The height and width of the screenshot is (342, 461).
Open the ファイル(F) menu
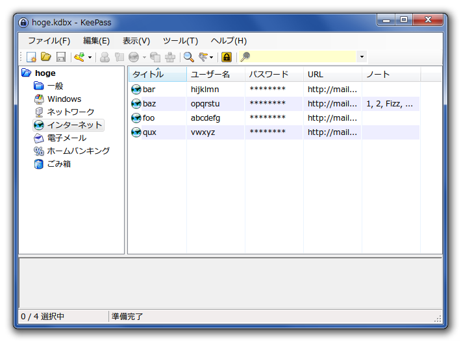(49, 40)
